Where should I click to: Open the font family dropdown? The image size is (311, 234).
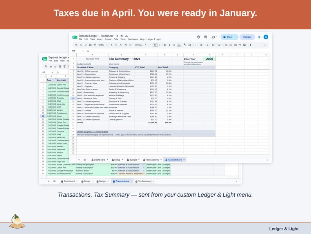[141, 45]
